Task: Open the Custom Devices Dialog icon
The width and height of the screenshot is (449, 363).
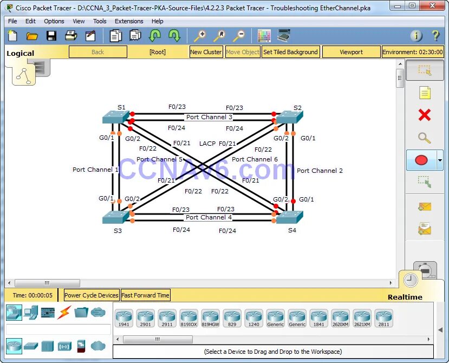Action: pos(284,36)
